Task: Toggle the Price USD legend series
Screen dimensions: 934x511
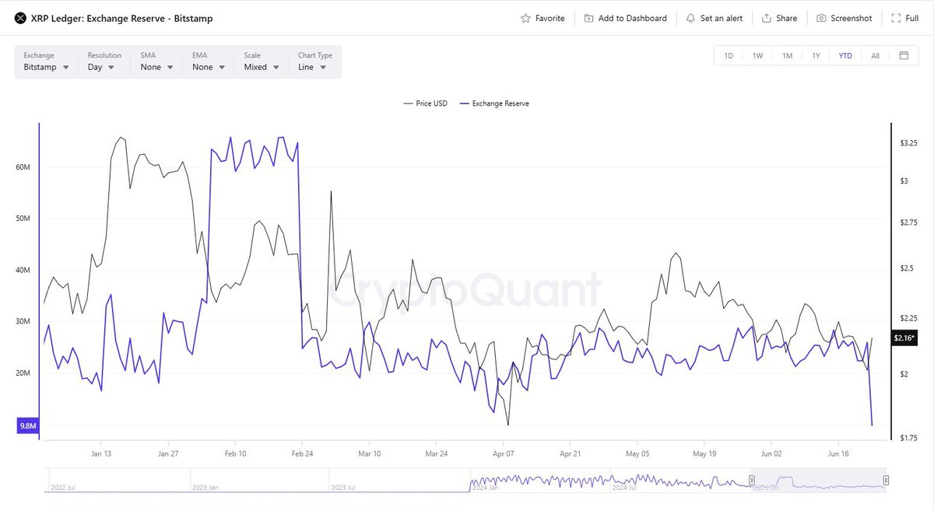Action: point(425,103)
